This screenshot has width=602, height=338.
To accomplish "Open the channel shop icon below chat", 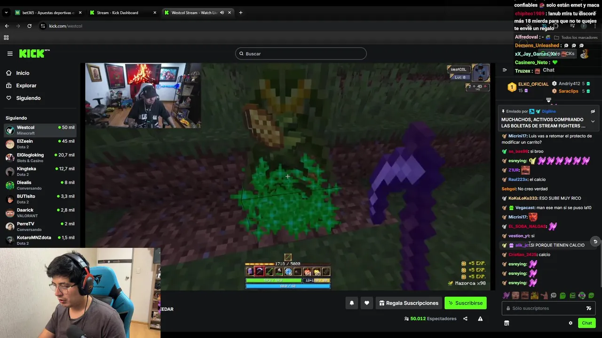I will coord(507,323).
